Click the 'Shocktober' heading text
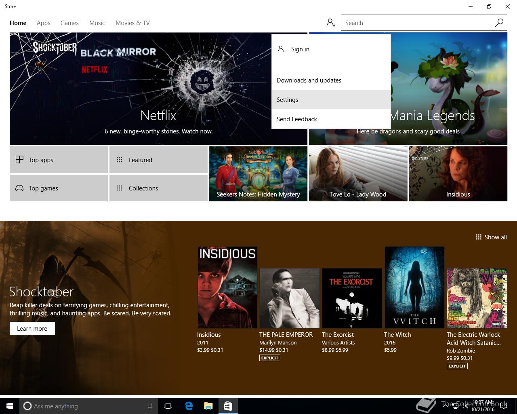 [x=42, y=291]
